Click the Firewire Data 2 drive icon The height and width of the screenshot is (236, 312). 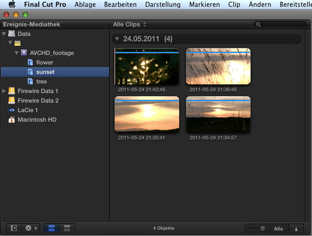[x=12, y=101]
